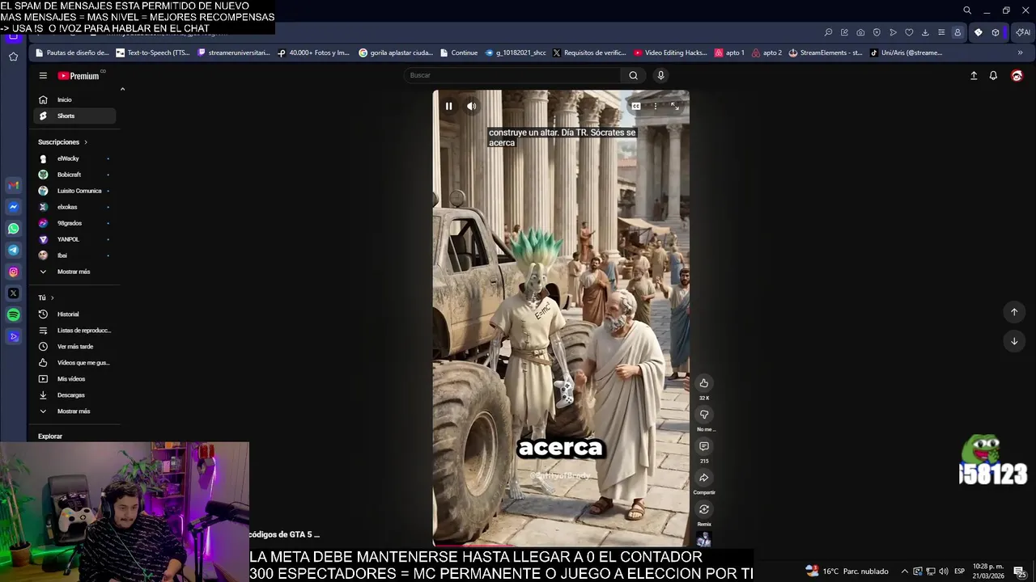The image size is (1036, 582).
Task: Select Shorts in the sidebar
Action: (x=74, y=116)
